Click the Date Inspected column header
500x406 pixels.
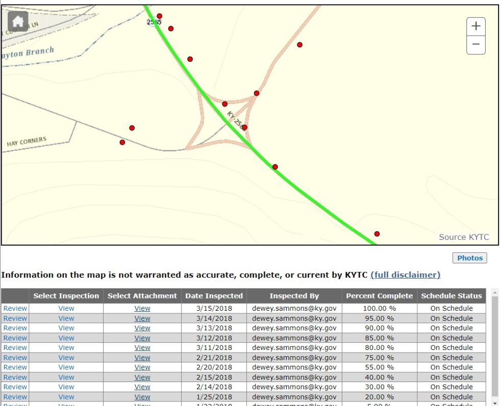[x=214, y=296]
